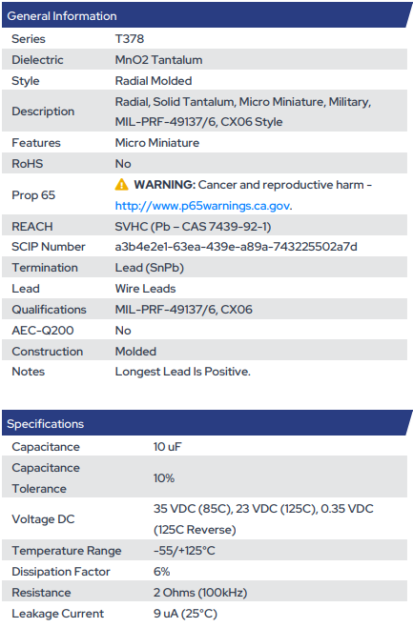The width and height of the screenshot is (413, 628).
Task: Click the Specifications section header
Action: pyautogui.click(x=206, y=424)
